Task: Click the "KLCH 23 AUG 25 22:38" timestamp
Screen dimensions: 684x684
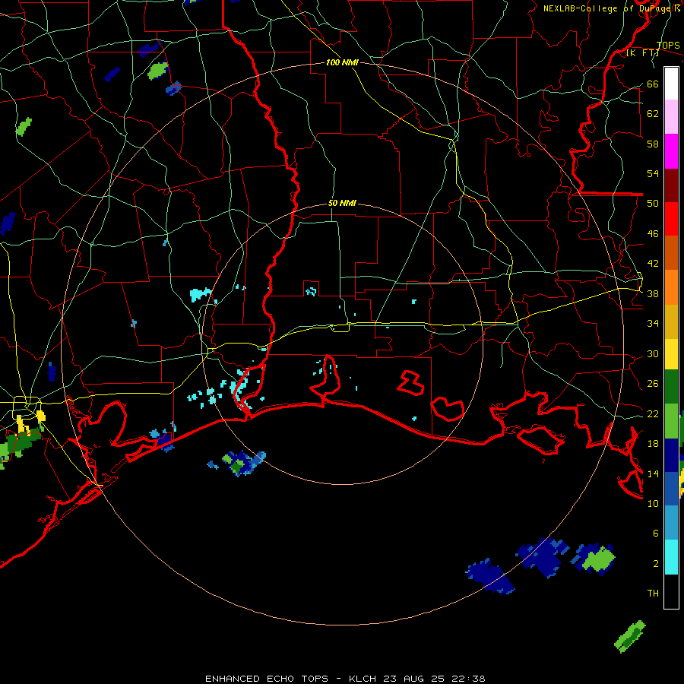Action: 416,679
